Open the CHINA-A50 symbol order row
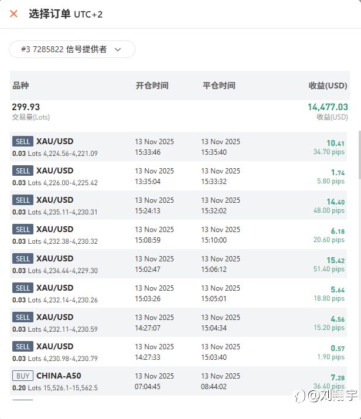Screen dimensions: 361x419 coord(57,376)
